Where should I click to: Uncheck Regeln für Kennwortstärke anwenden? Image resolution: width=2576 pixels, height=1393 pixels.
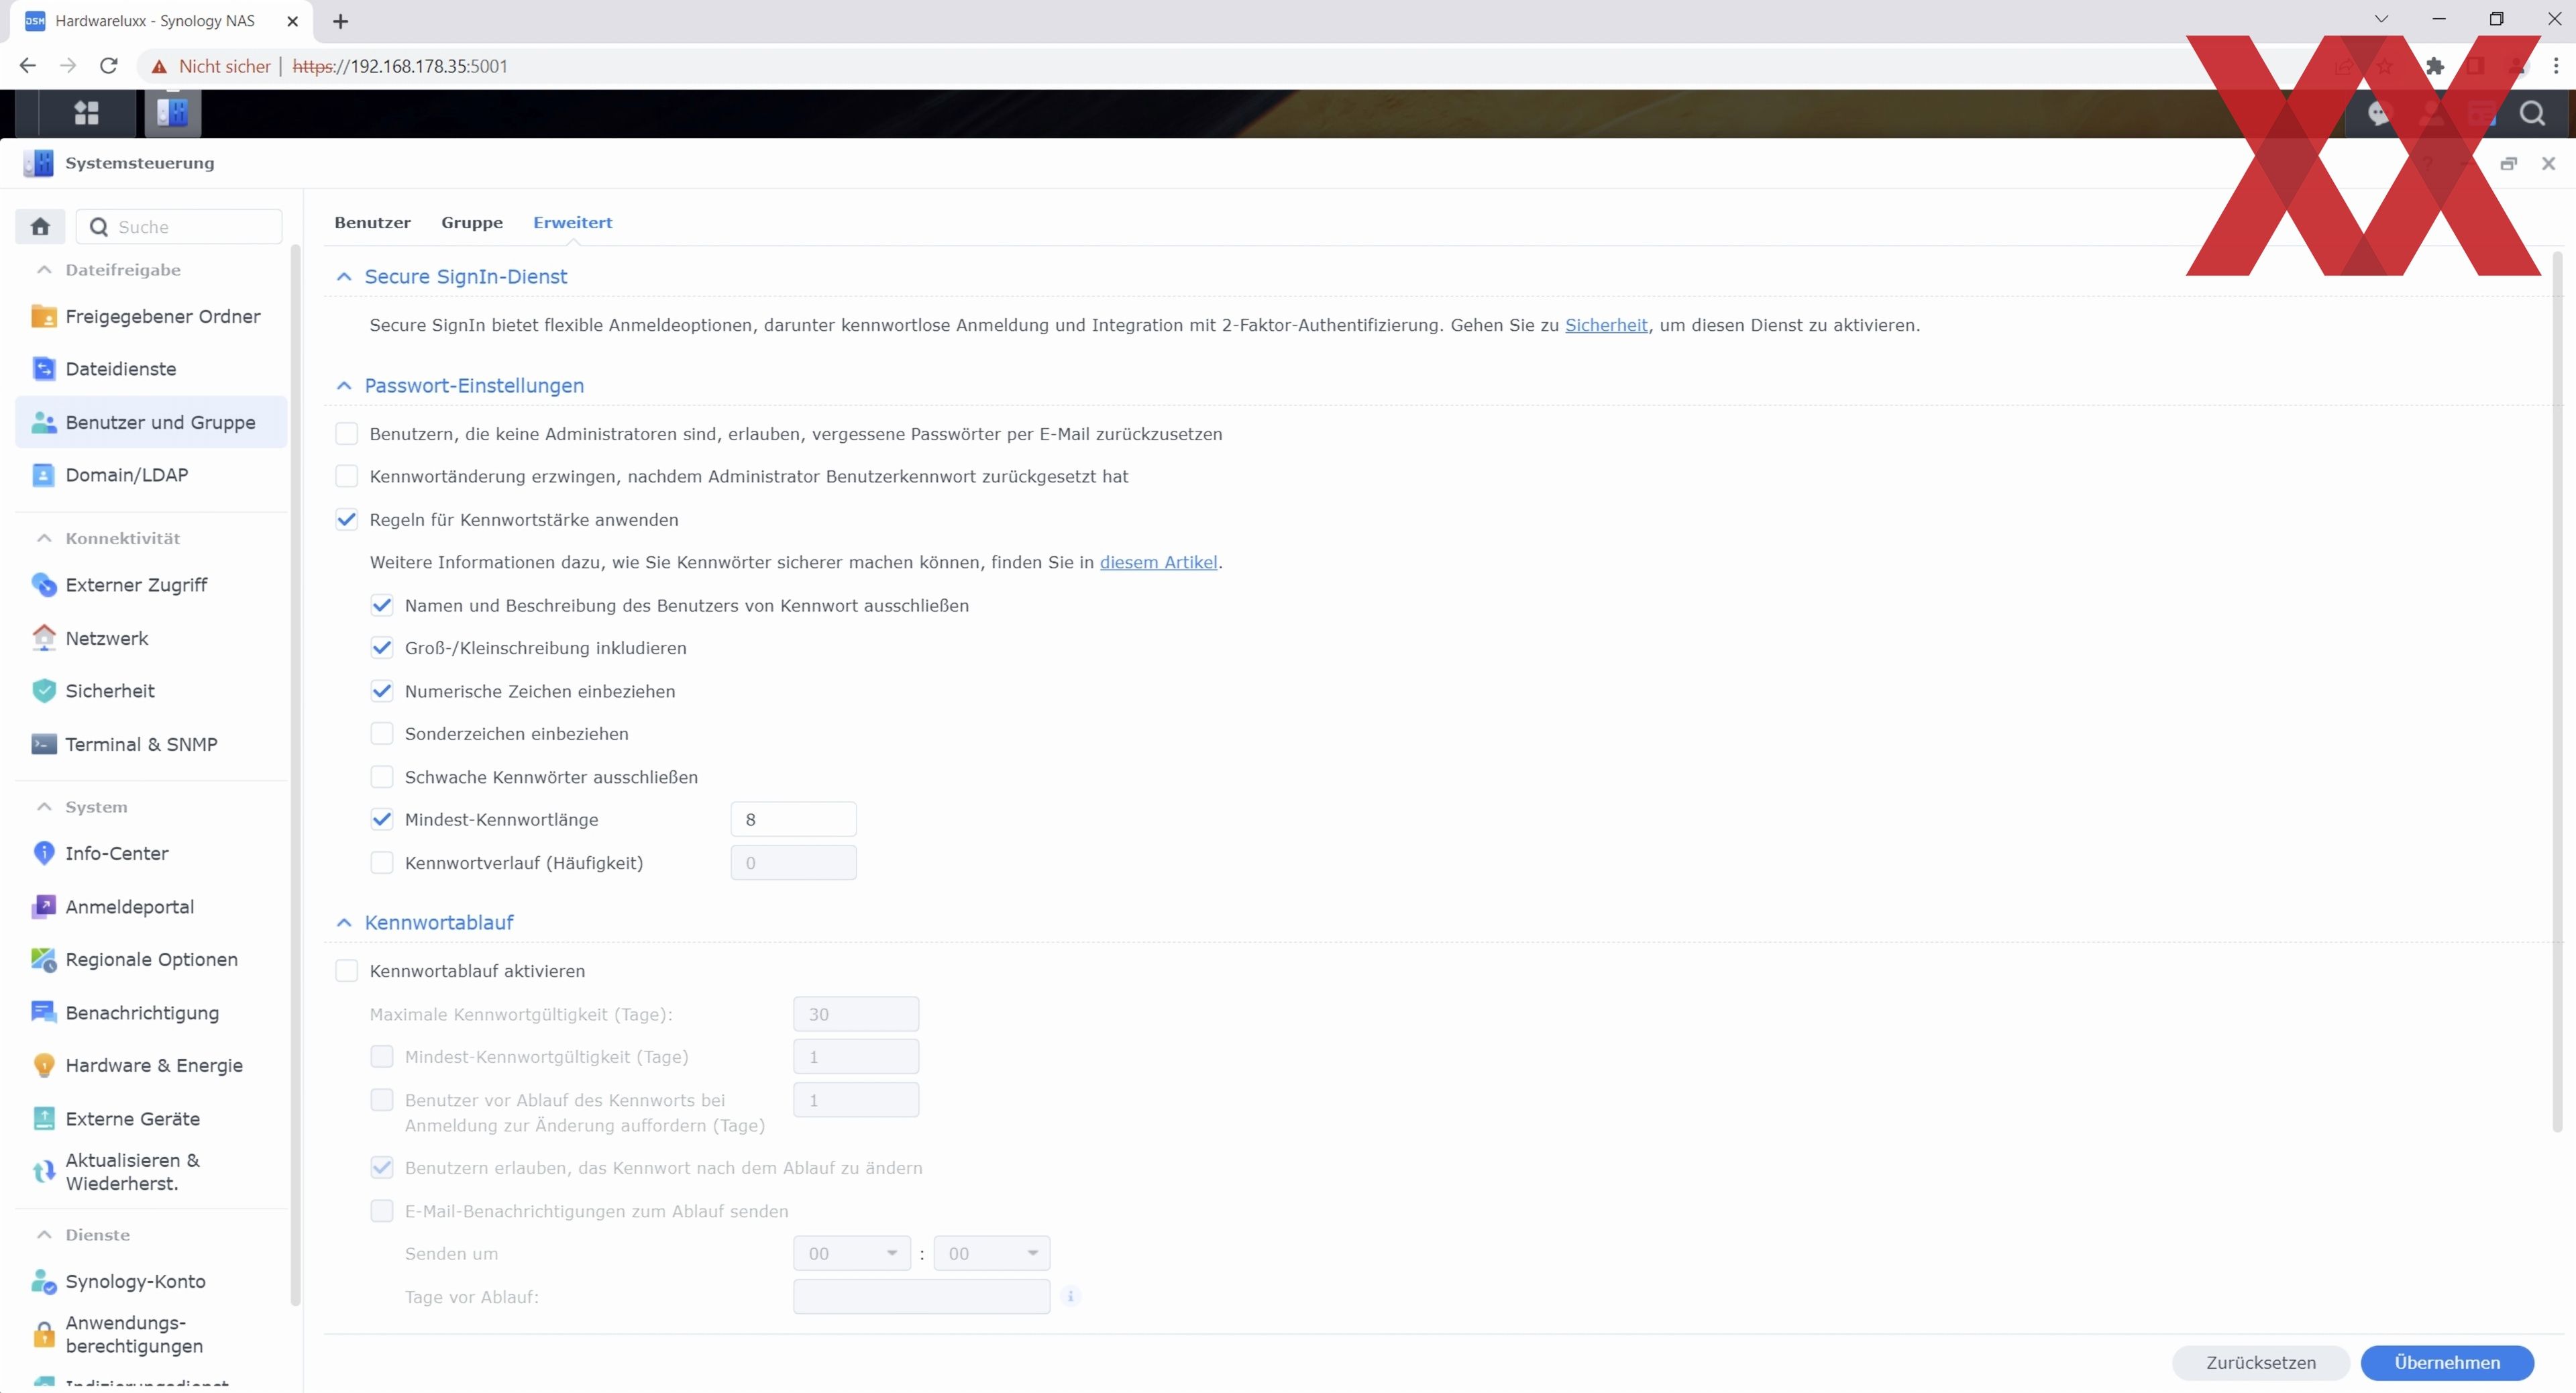click(x=347, y=520)
